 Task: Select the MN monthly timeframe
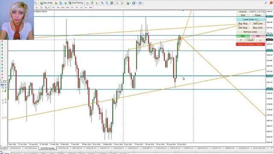pyautogui.click(x=90, y=8)
